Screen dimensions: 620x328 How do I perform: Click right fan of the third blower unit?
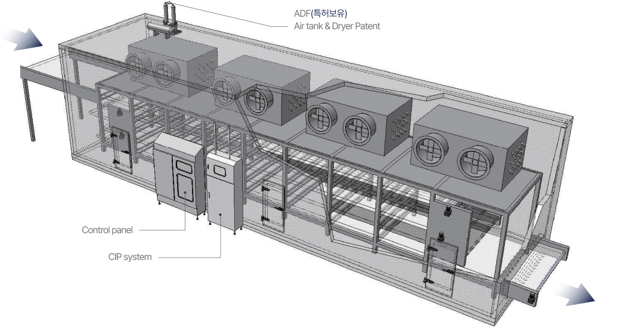pos(358,128)
